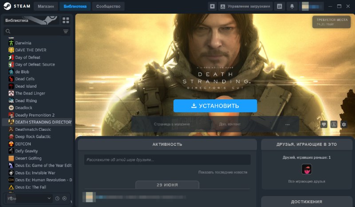Click the blurred user avatar in activity feed
Screen dimensions: 355x207
[x=89, y=197]
